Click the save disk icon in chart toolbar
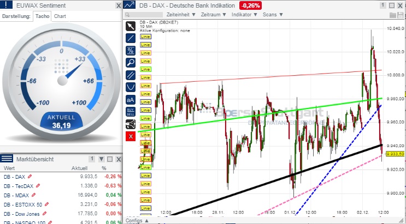Screen dimensions: 406x224 tap(400, 15)
